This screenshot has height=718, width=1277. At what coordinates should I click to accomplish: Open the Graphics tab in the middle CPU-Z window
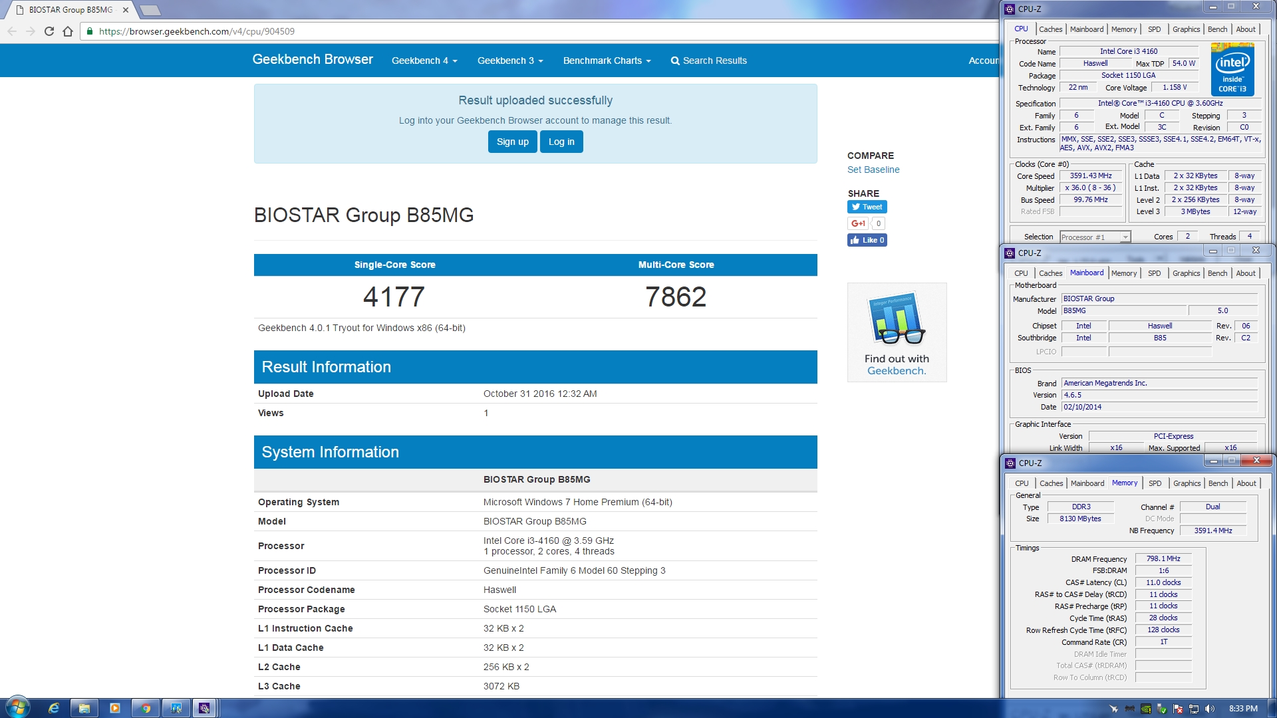click(x=1186, y=273)
